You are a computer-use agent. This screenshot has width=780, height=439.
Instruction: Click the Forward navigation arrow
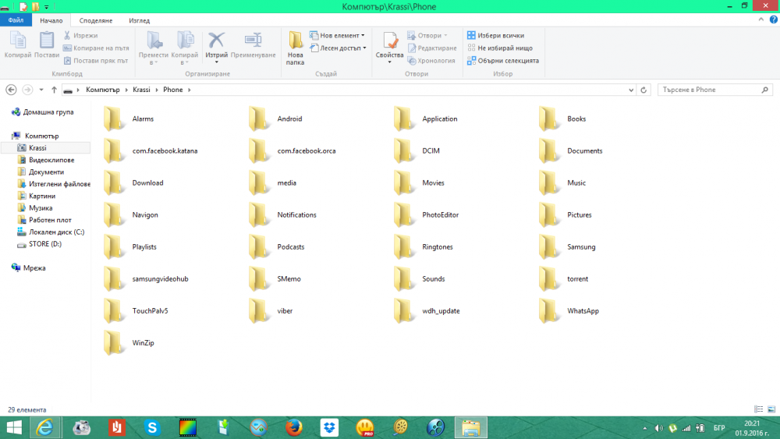click(x=27, y=90)
